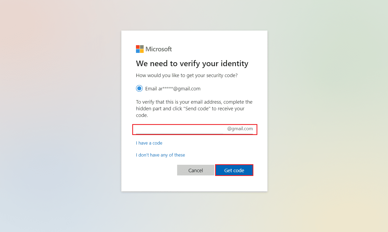The height and width of the screenshot is (232, 388).
Task: Click the quoted "Send code" phrase in the instructions
Action: coord(197,109)
